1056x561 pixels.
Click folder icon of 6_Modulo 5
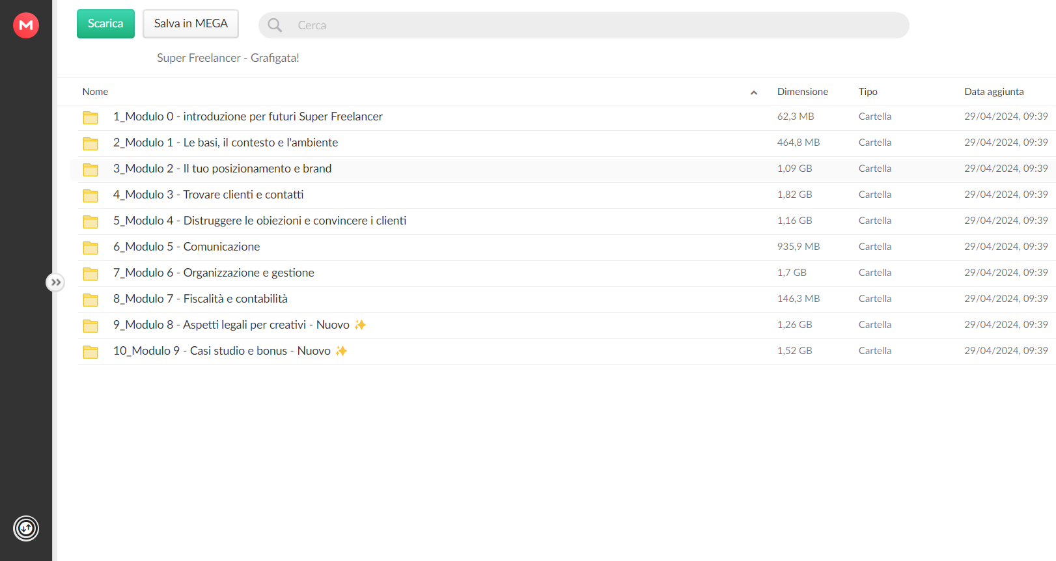[x=90, y=247]
